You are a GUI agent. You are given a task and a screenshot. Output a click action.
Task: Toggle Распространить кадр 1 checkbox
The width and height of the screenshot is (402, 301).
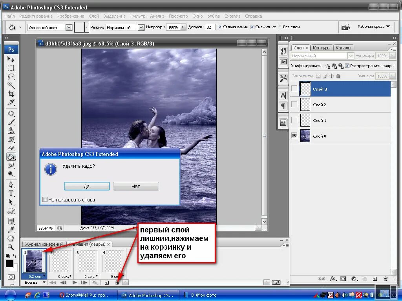[x=347, y=66]
